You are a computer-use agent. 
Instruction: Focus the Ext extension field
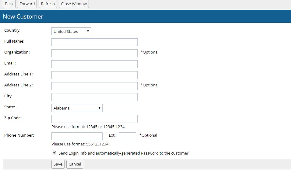point(127,136)
